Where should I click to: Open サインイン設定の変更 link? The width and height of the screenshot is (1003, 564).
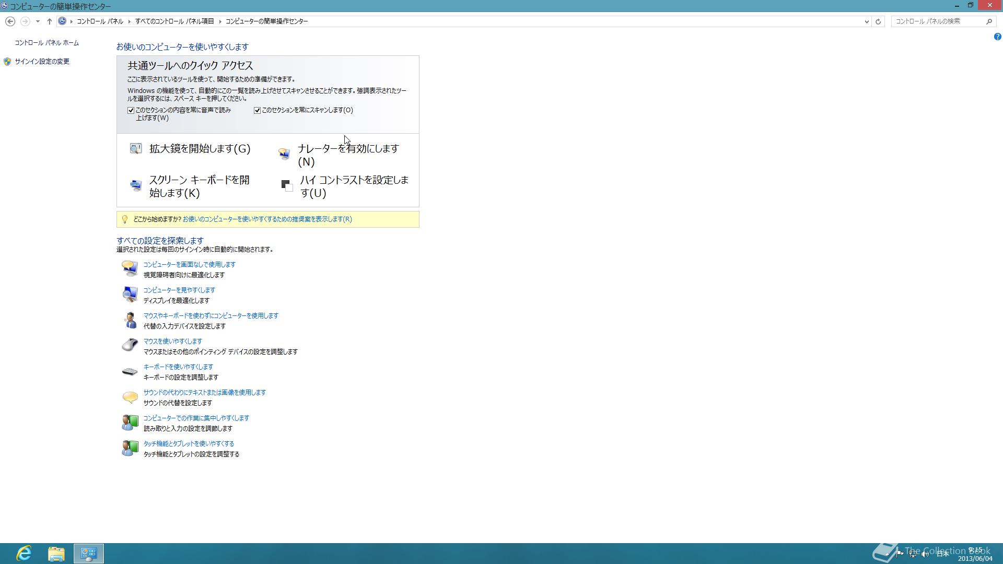[x=42, y=62]
